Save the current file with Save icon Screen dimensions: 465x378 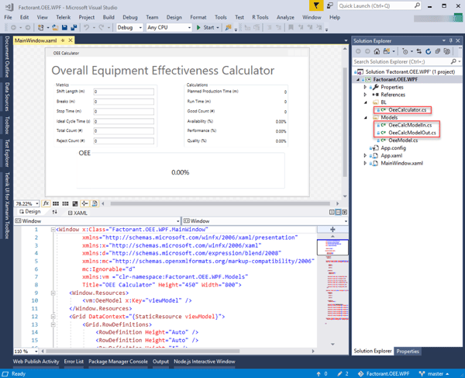[64, 28]
